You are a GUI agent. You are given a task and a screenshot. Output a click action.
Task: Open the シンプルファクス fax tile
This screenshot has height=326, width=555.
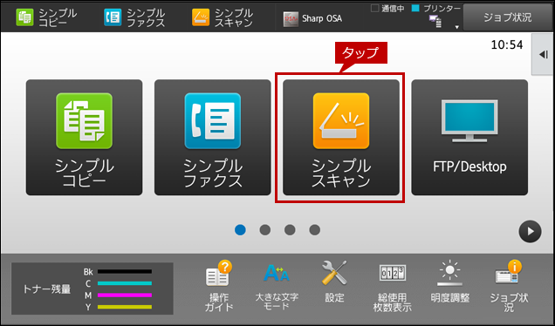pos(212,137)
